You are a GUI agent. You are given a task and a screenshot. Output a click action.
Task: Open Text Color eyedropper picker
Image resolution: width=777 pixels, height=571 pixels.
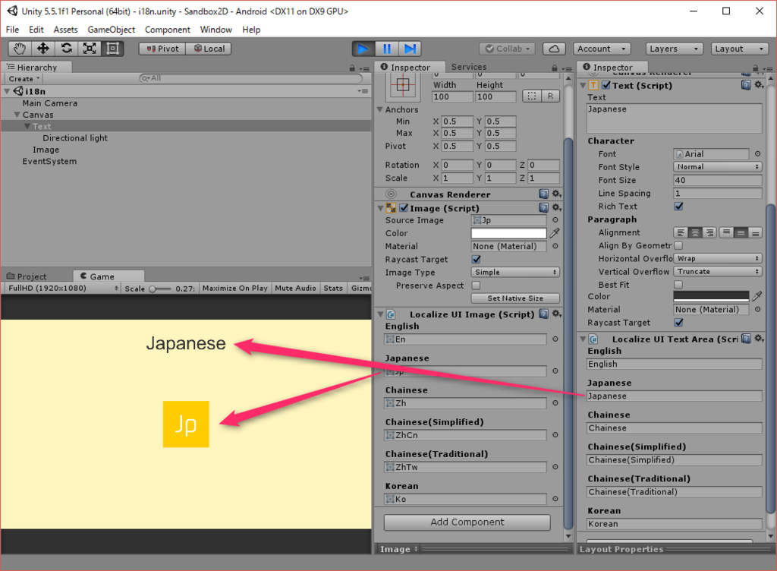click(x=757, y=296)
